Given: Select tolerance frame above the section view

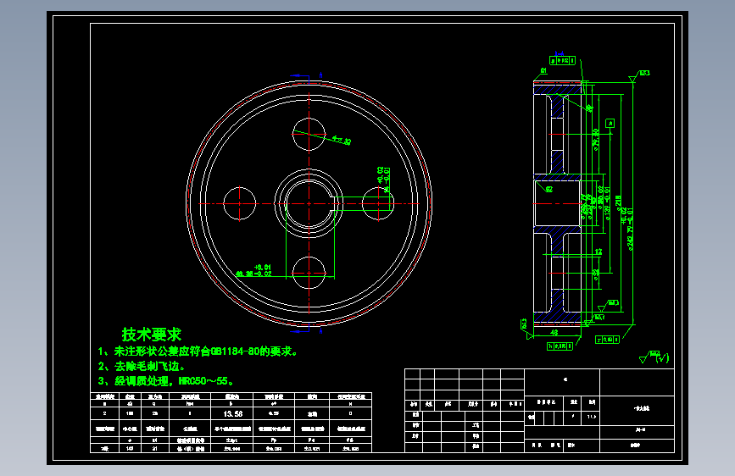Looking at the screenshot, I should point(562,61).
